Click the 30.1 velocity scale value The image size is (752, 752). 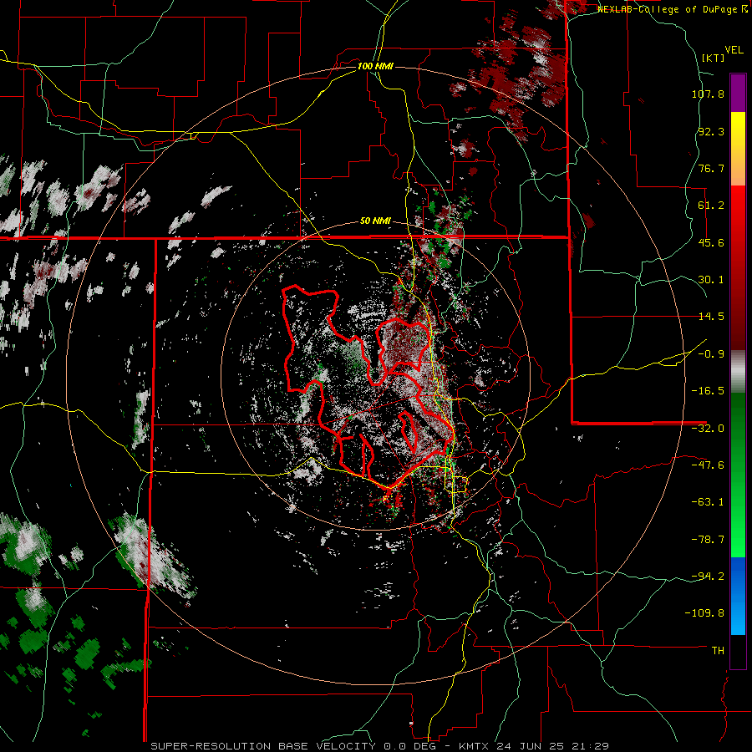click(x=711, y=280)
